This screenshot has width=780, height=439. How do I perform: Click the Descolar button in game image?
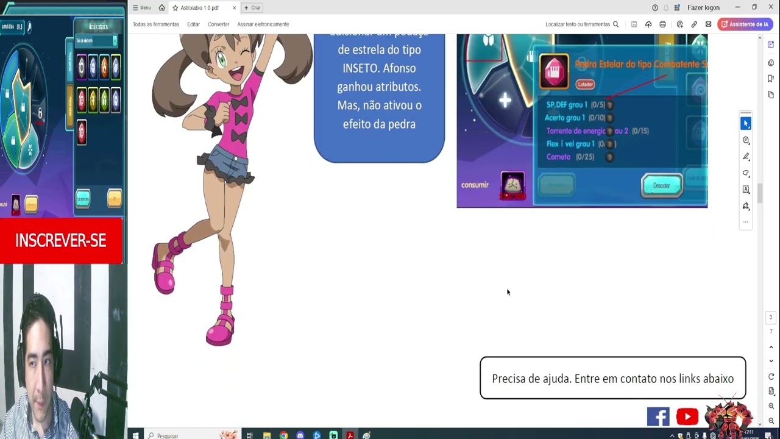click(x=662, y=185)
